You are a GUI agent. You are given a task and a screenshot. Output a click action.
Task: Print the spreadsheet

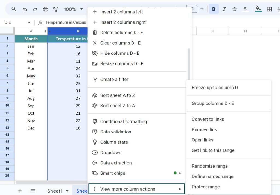45,9
